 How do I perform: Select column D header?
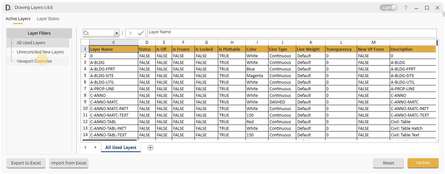point(146,42)
